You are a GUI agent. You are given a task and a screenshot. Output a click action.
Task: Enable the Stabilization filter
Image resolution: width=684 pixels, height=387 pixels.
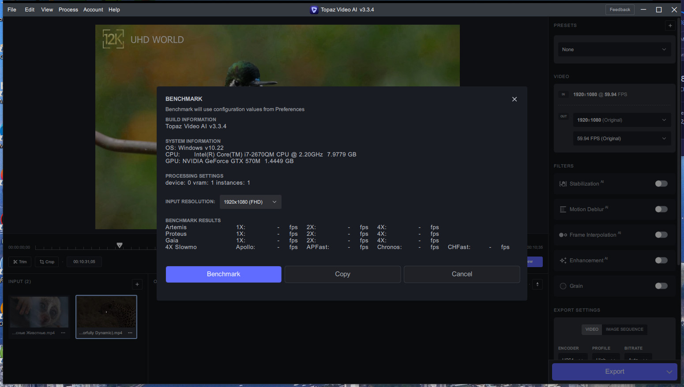pos(661,184)
